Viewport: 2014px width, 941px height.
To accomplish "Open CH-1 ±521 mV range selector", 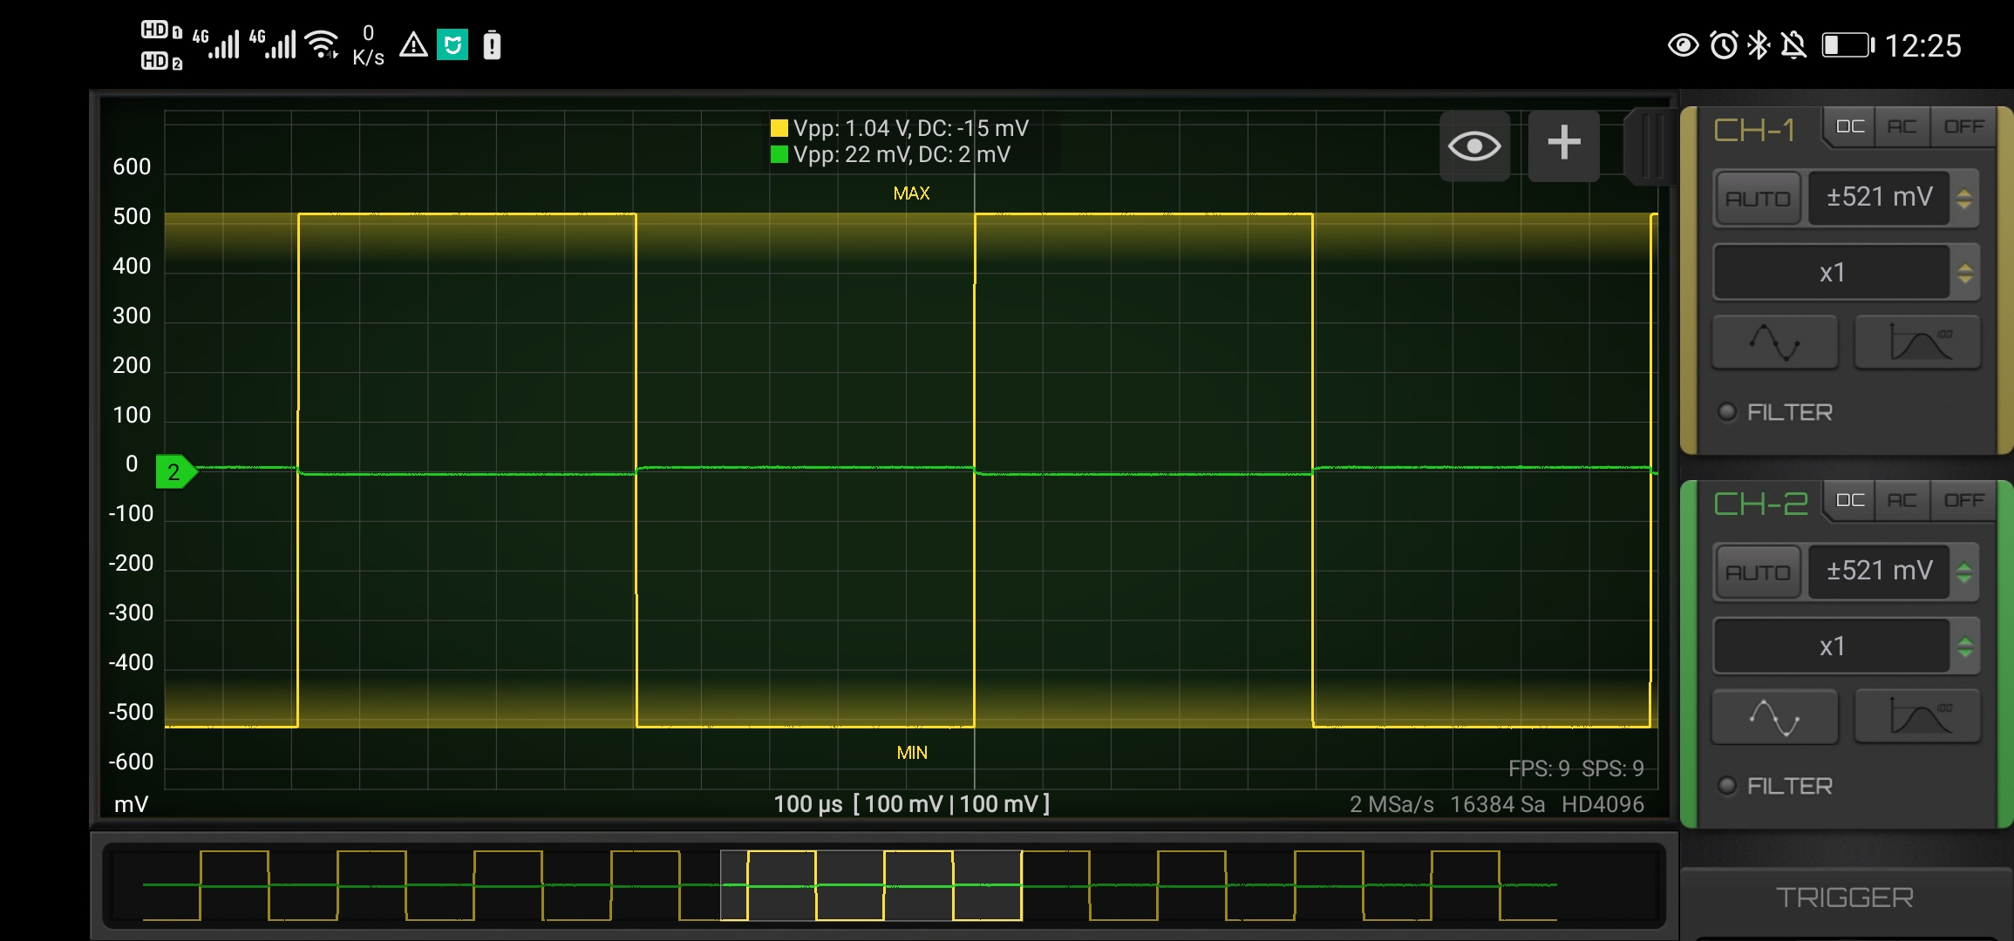I will pos(1880,198).
